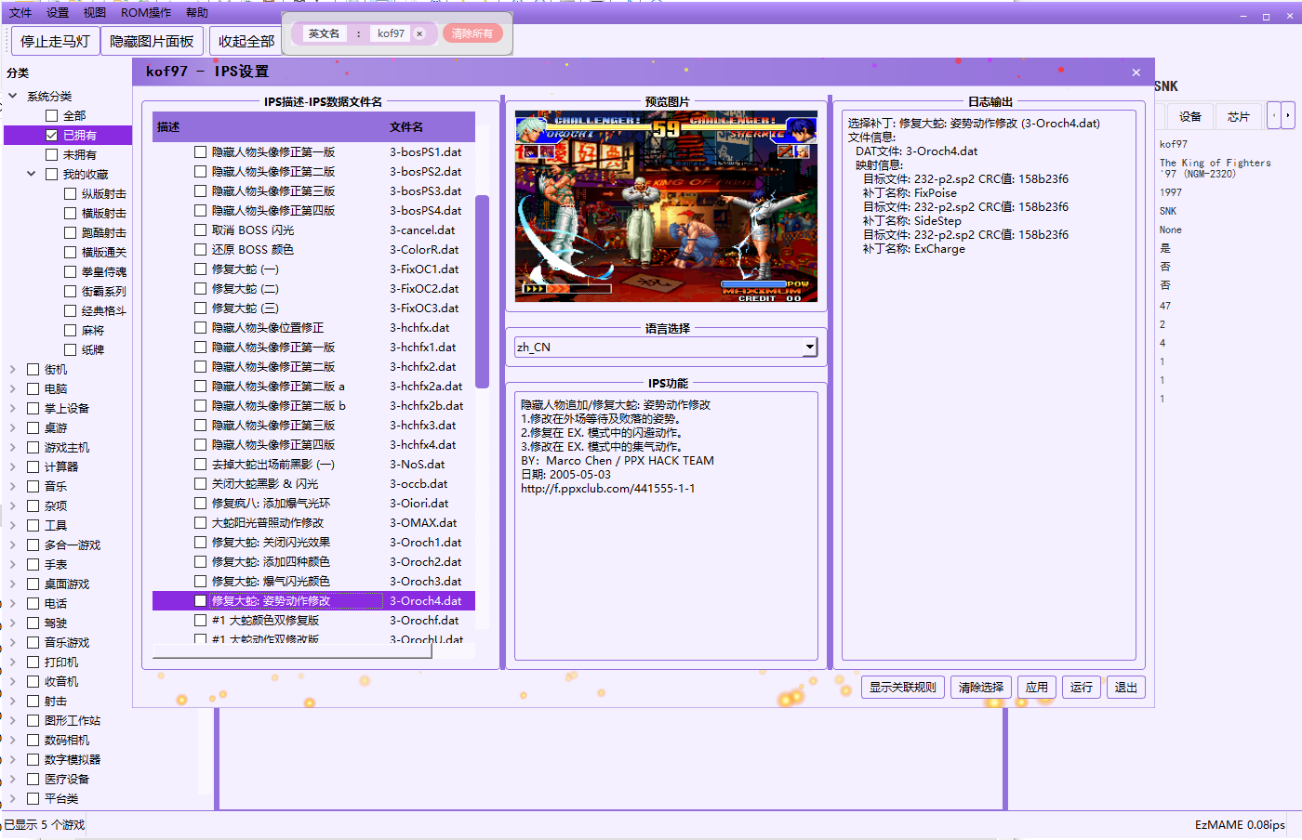This screenshot has width=1302, height=840.
Task: Open the 设置 menu
Action: pos(58,12)
